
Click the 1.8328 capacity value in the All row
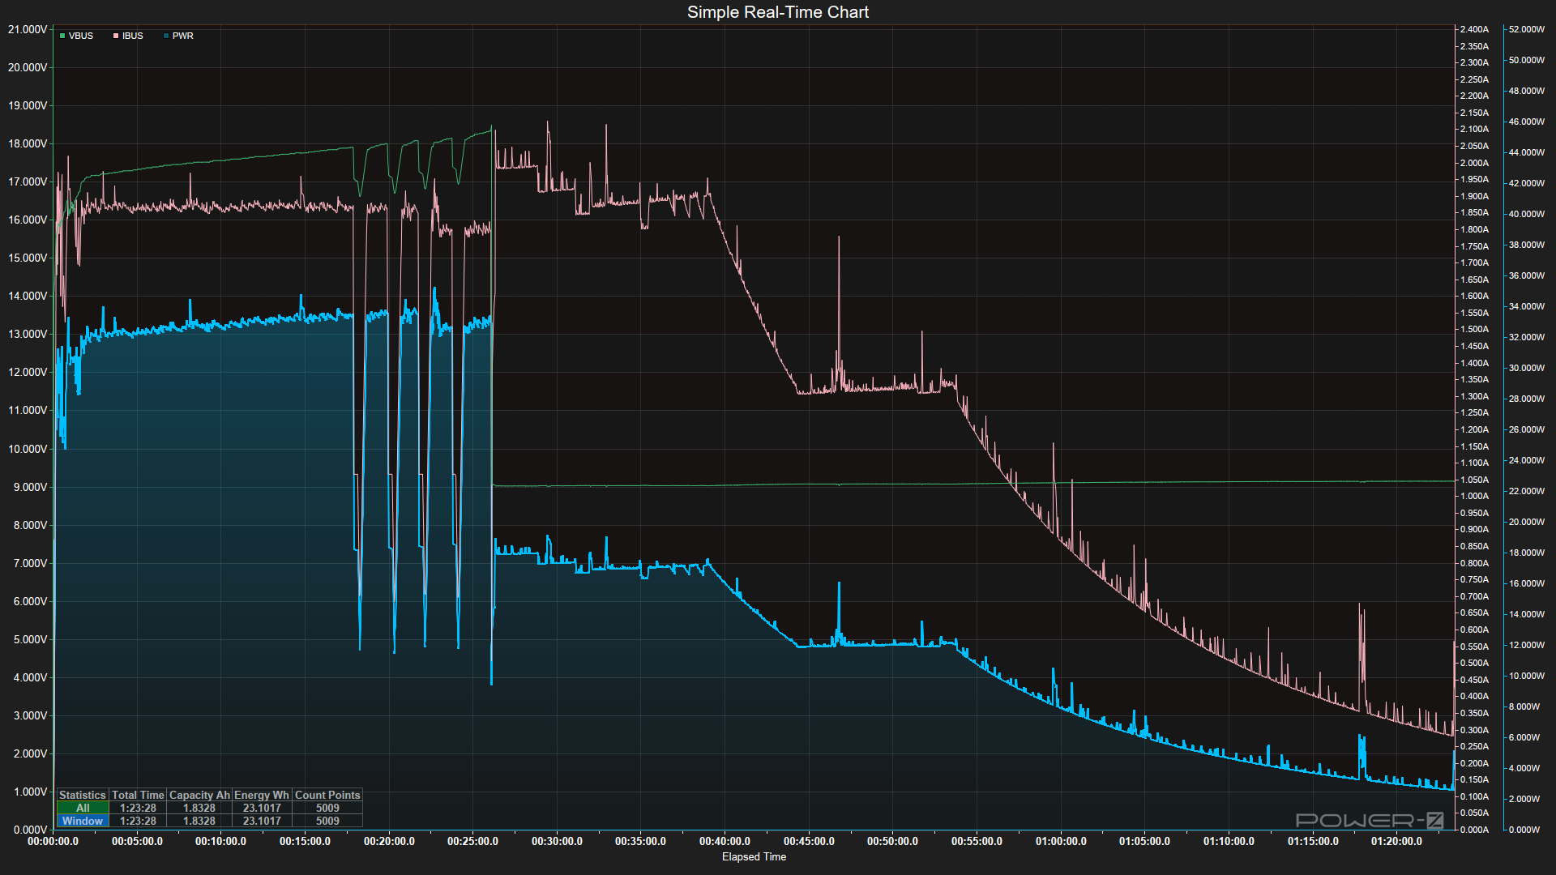point(199,808)
